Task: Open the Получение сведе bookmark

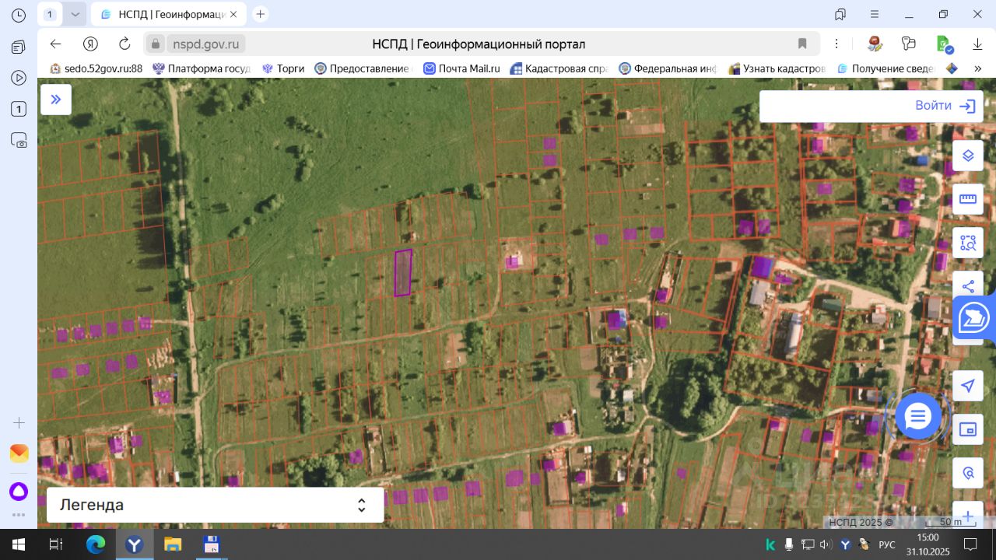Action: pos(886,68)
